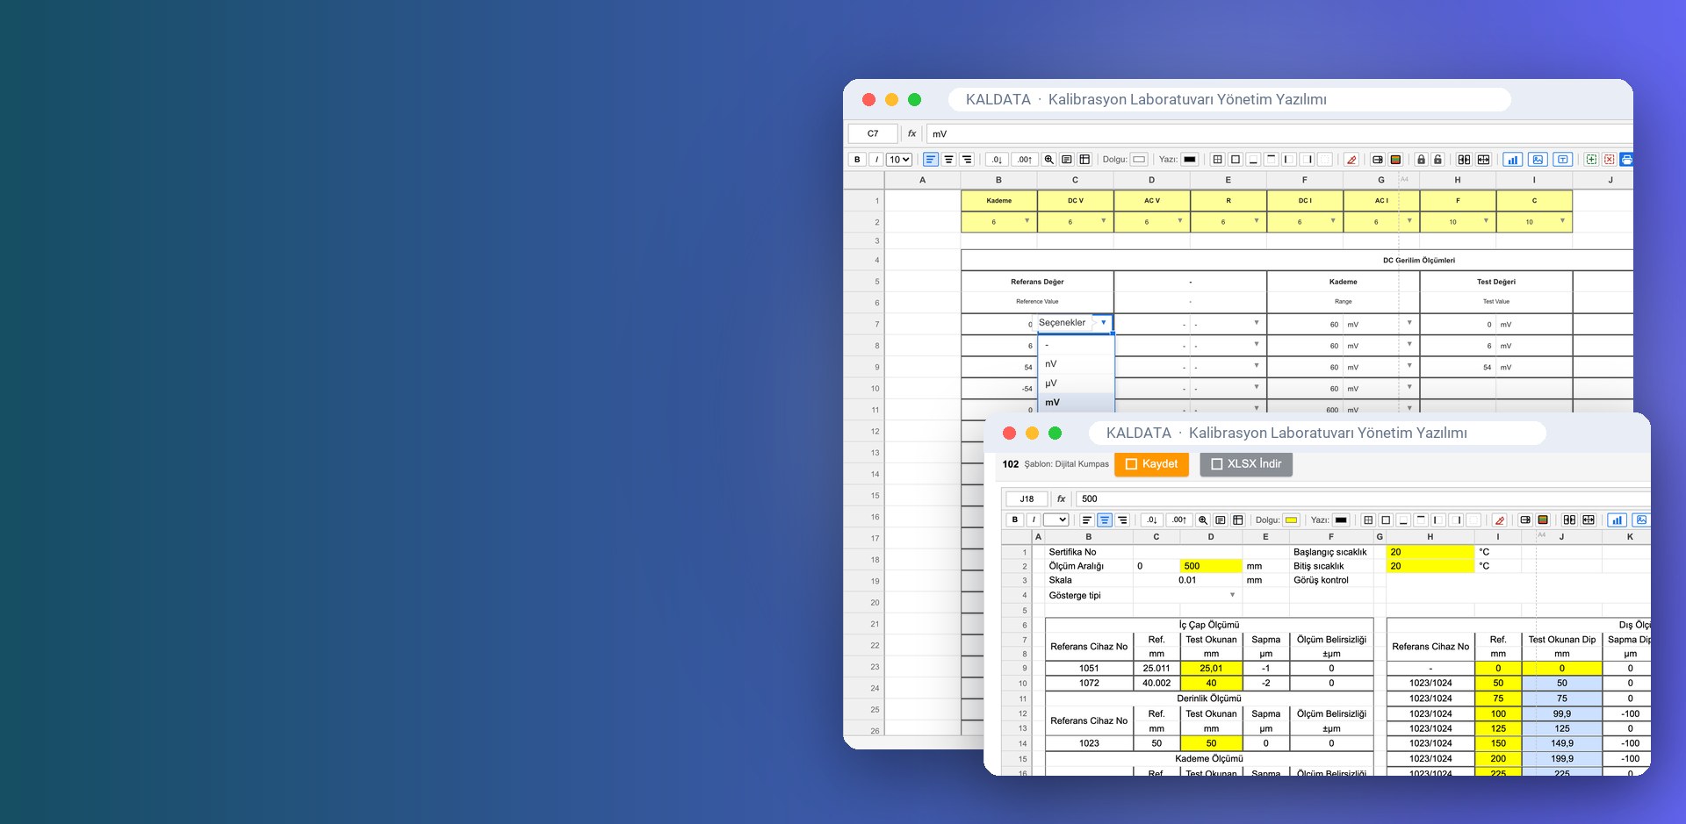This screenshot has height=824, width=1686.
Task: Click the formula bar containing mV
Action: point(1279,134)
